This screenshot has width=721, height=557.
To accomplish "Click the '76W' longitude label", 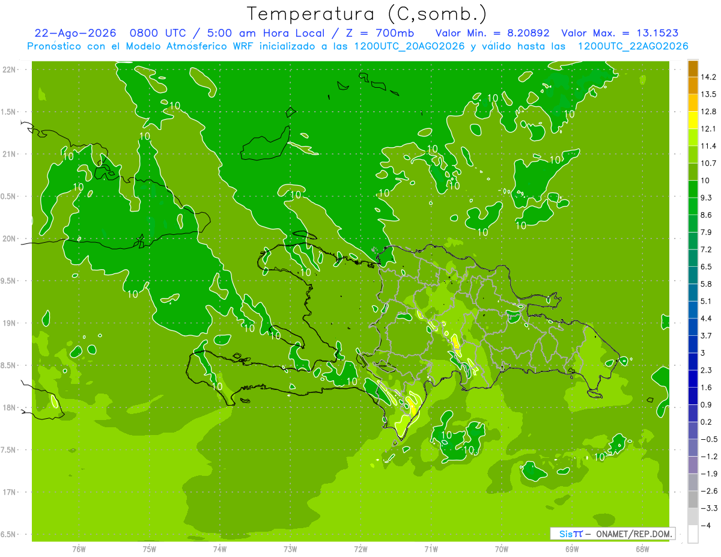I will pos(79,549).
